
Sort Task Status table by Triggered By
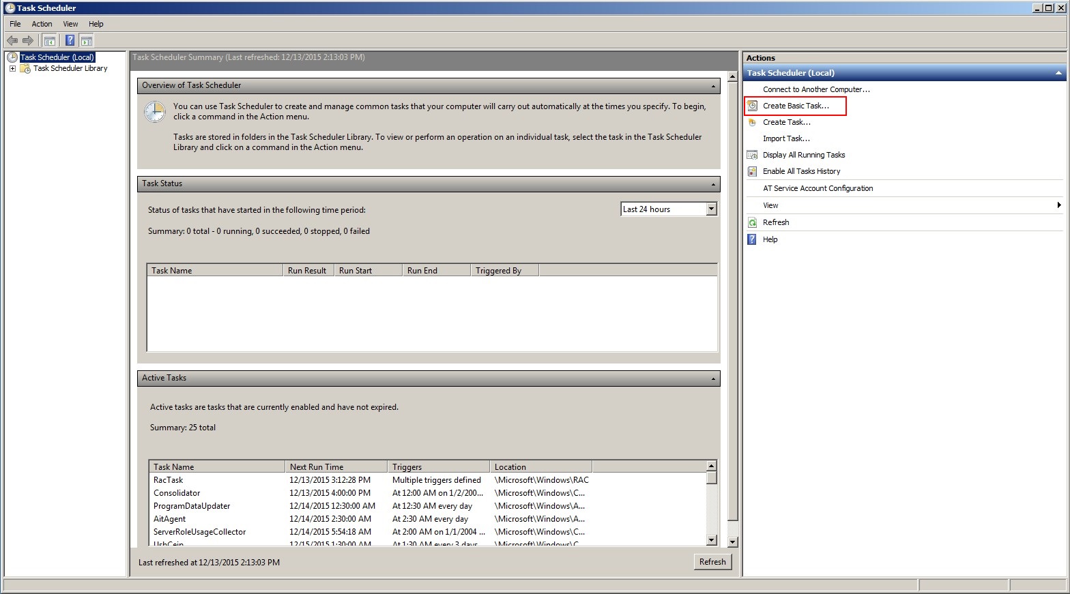point(505,271)
